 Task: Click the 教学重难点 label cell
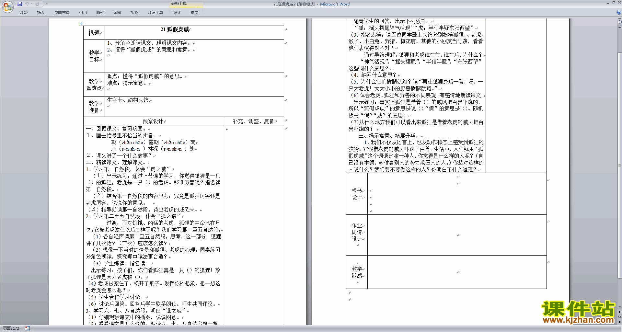click(94, 85)
